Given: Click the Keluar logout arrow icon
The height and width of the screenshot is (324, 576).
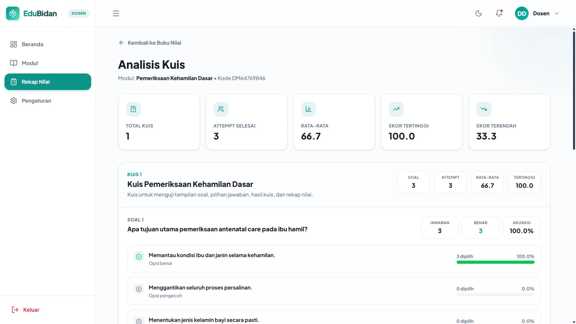Looking at the screenshot, I should tap(15, 310).
